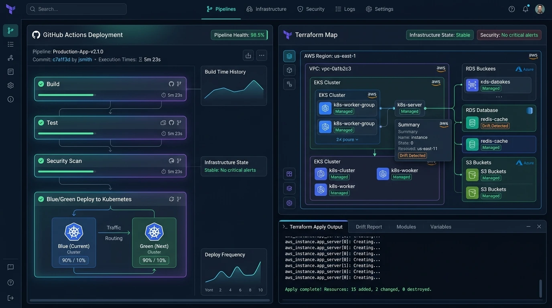
Task: Click the Test stage progress bar
Action: [x=67, y=133]
